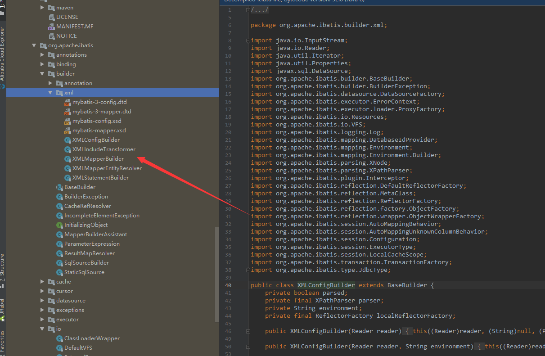Fold the import block at line 8

click(x=248, y=41)
